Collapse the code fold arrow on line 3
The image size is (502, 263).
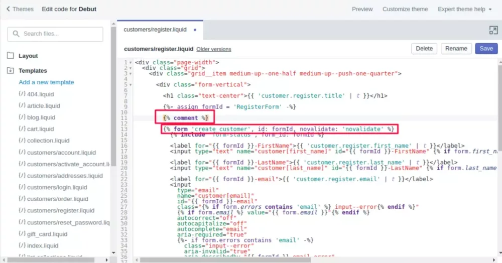point(131,74)
